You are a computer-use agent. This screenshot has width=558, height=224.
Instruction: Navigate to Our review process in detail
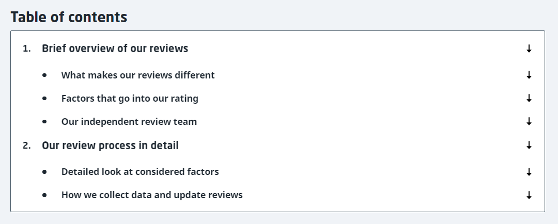[110, 146]
